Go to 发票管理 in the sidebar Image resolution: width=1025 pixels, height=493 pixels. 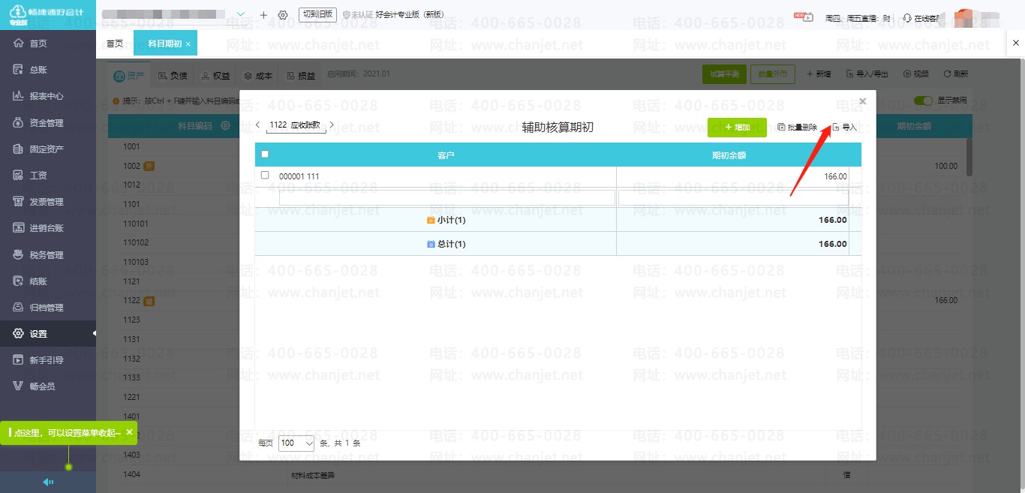[x=46, y=202]
